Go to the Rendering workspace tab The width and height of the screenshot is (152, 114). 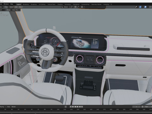pyautogui.click(x=76, y=4)
